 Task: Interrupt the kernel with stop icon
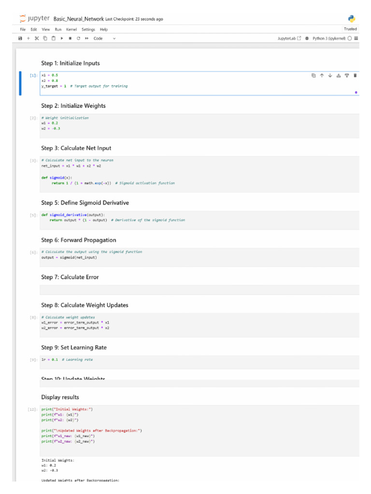70,38
